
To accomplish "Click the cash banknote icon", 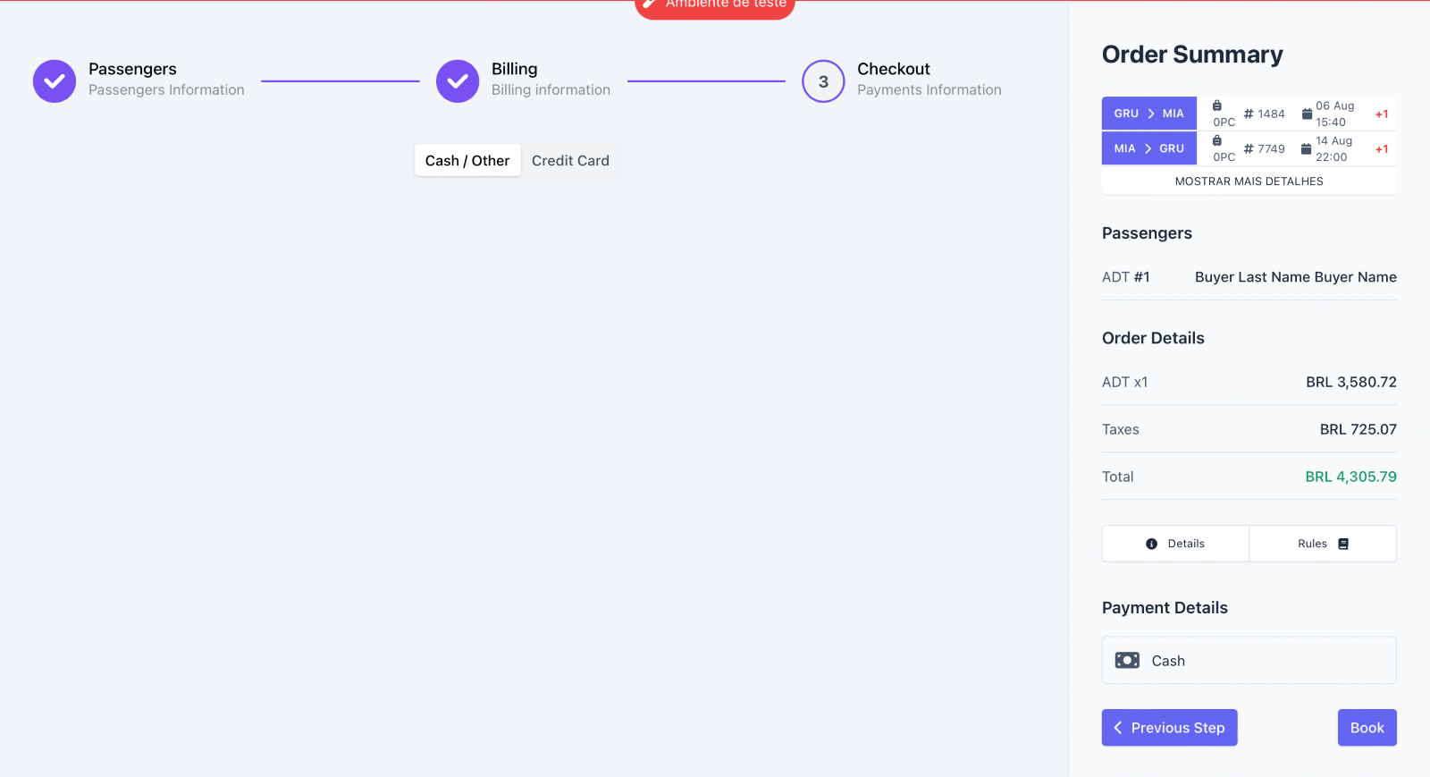I will pos(1127,660).
